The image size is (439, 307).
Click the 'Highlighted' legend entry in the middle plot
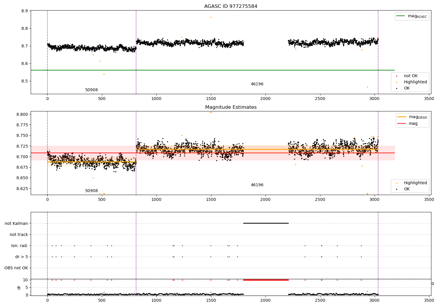point(411,183)
